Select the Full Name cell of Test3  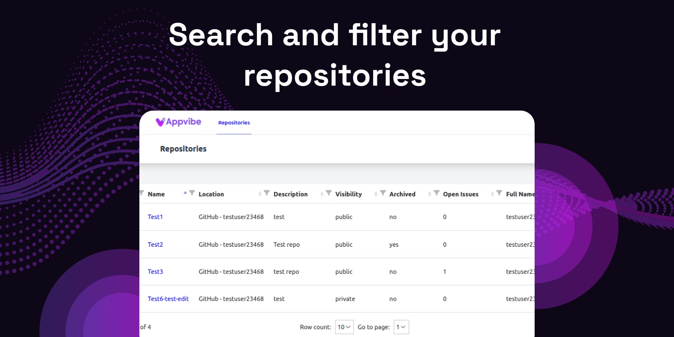[x=520, y=272]
